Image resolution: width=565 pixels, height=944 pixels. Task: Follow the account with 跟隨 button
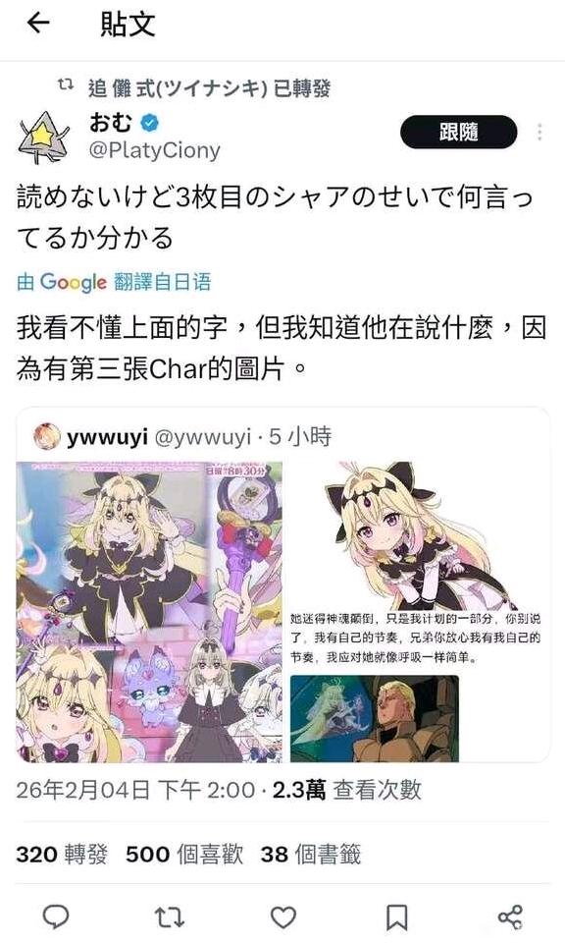pos(459,132)
